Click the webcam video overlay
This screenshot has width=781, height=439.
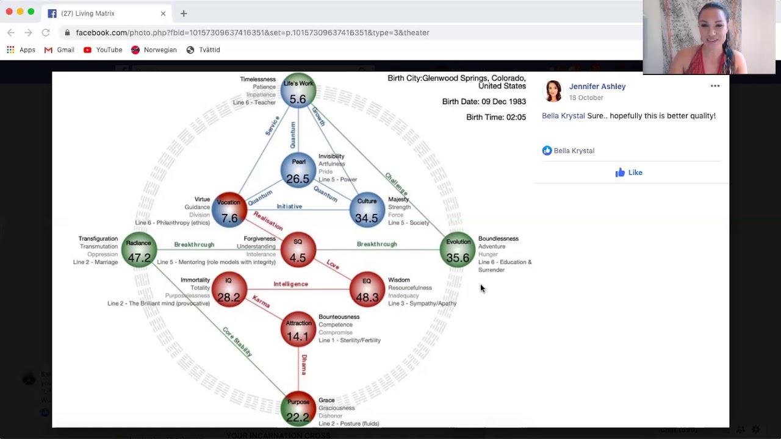click(x=709, y=37)
